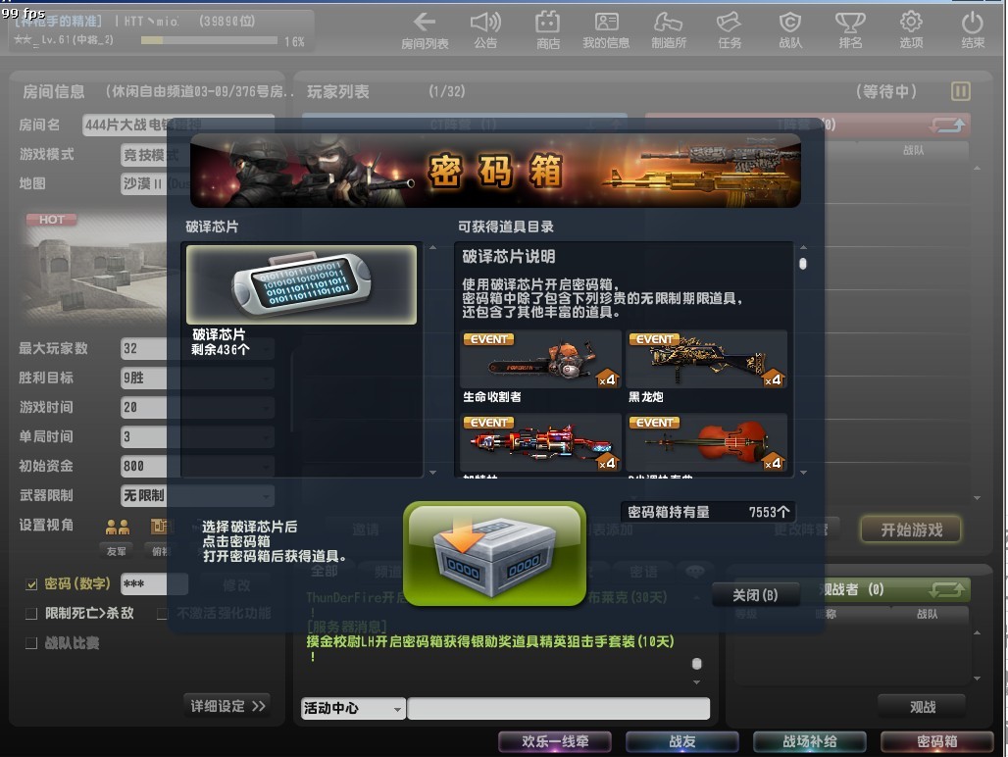
Task: Select the friendly (友军) view icon
Action: tap(117, 527)
